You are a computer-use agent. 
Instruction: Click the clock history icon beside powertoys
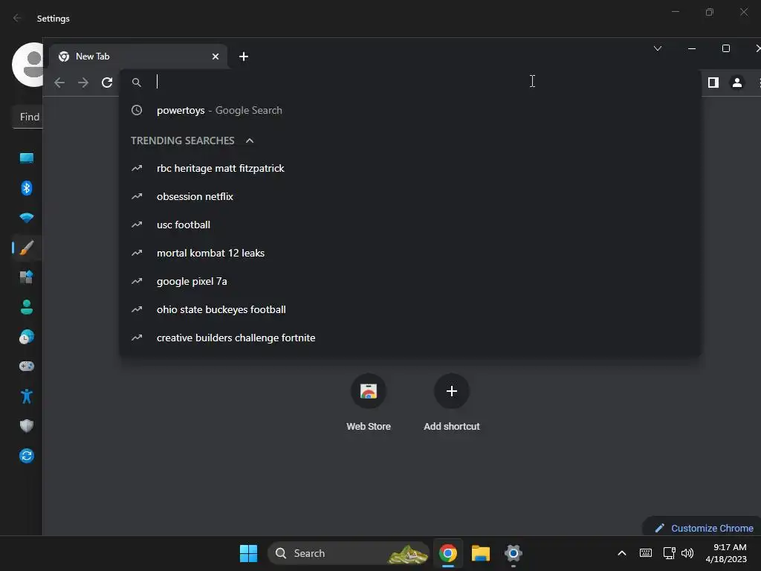tap(137, 110)
